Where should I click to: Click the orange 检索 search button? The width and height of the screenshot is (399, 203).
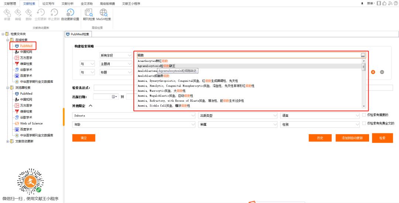(382, 138)
